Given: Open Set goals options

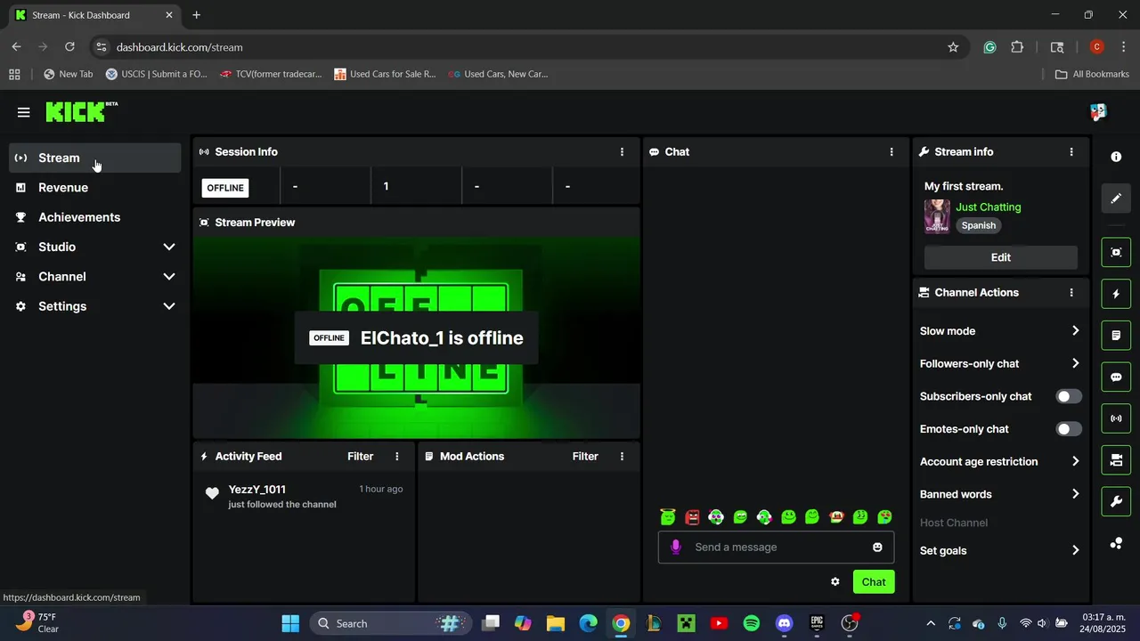Looking at the screenshot, I should 1000,550.
